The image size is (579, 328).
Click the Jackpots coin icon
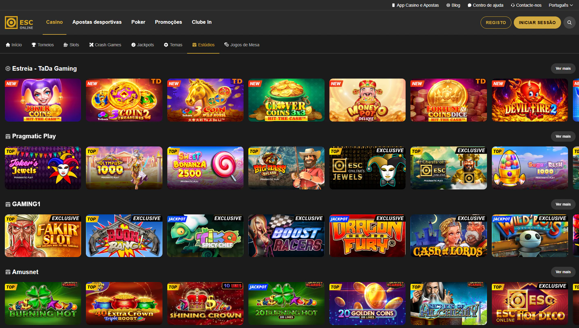pos(133,45)
